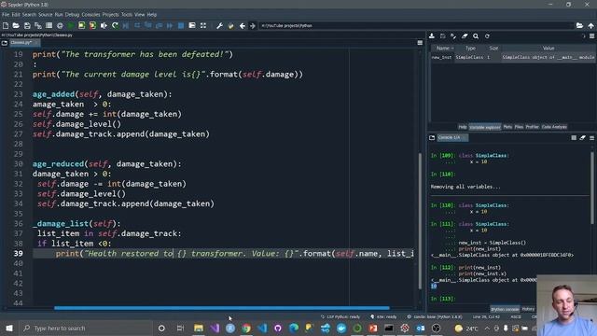Switch to Help pane tab
The height and width of the screenshot is (336, 597).
pyautogui.click(x=463, y=127)
